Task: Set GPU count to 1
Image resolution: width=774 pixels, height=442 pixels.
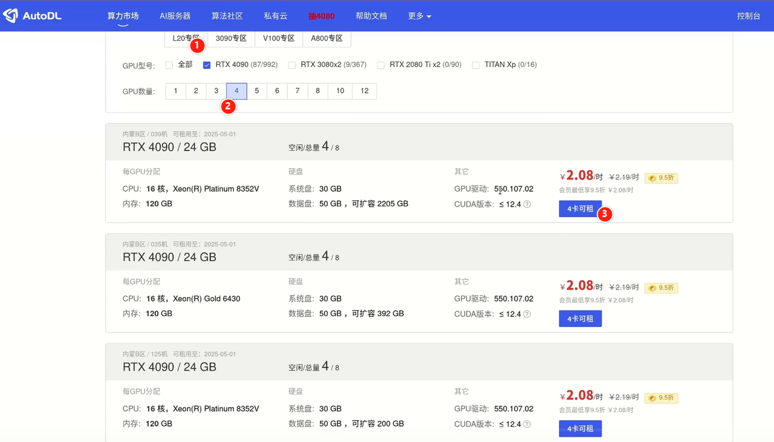Action: 175,91
